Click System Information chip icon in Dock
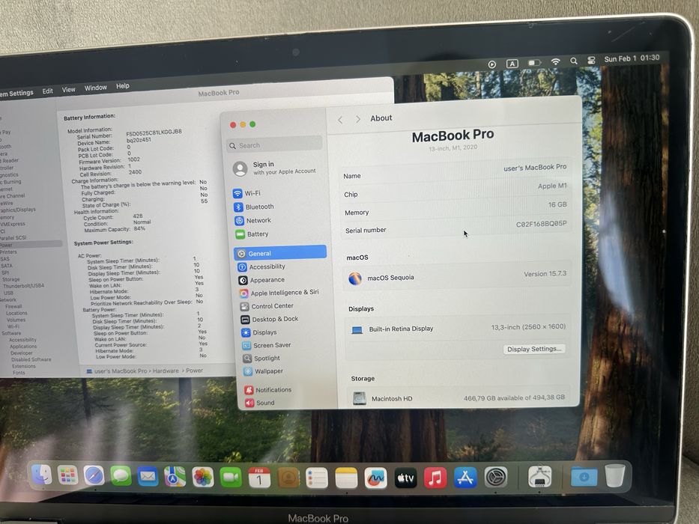The width and height of the screenshot is (699, 524). (540, 477)
